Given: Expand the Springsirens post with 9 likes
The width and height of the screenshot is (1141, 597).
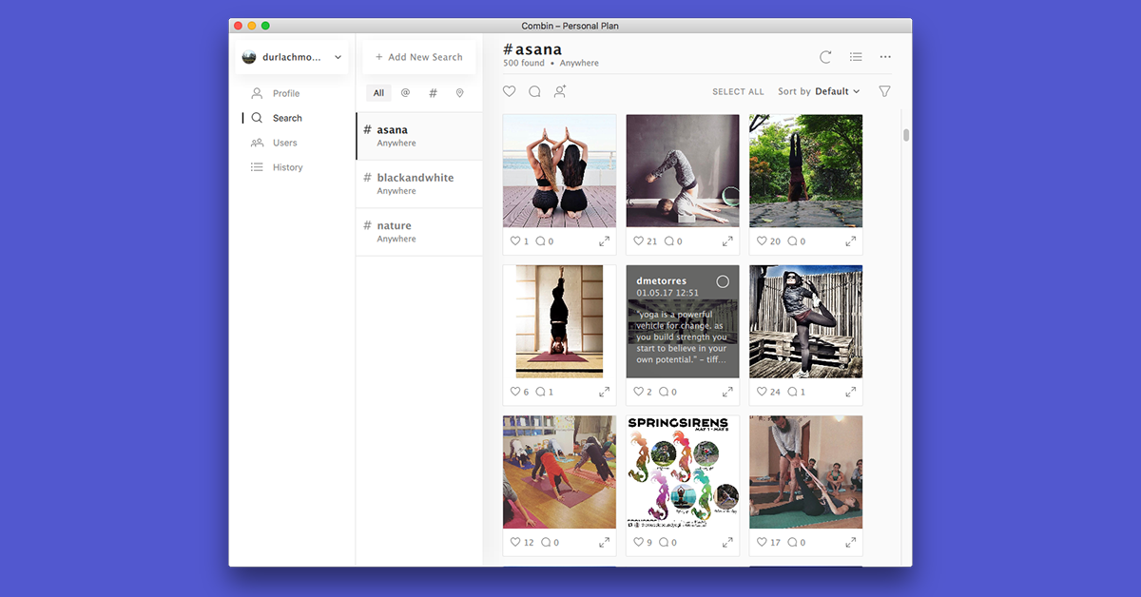Looking at the screenshot, I should coord(727,542).
